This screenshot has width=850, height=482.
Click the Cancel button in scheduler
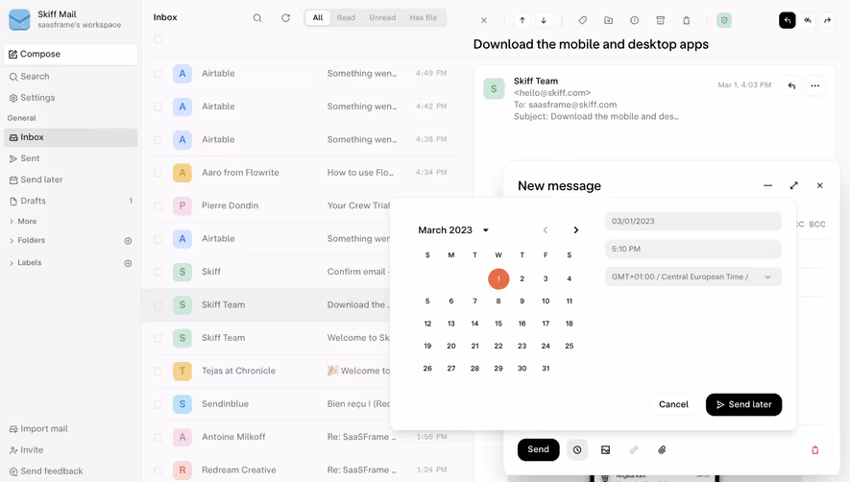pyautogui.click(x=673, y=404)
